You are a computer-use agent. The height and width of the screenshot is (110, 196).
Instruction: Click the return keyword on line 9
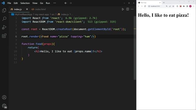[x=32, y=48]
